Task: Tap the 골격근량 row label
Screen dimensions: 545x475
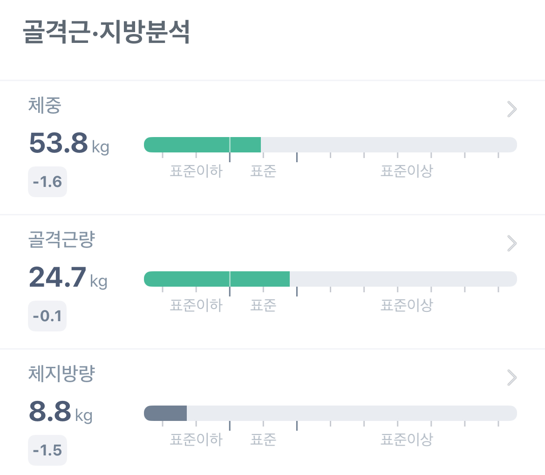Action: coord(61,240)
